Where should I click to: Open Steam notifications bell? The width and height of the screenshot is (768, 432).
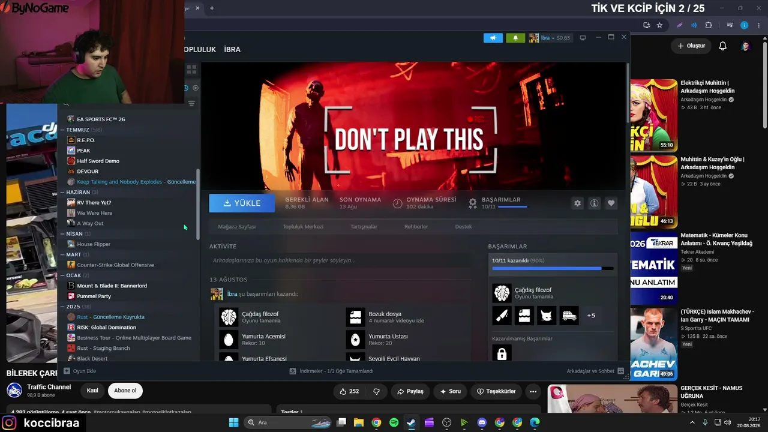pyautogui.click(x=515, y=38)
